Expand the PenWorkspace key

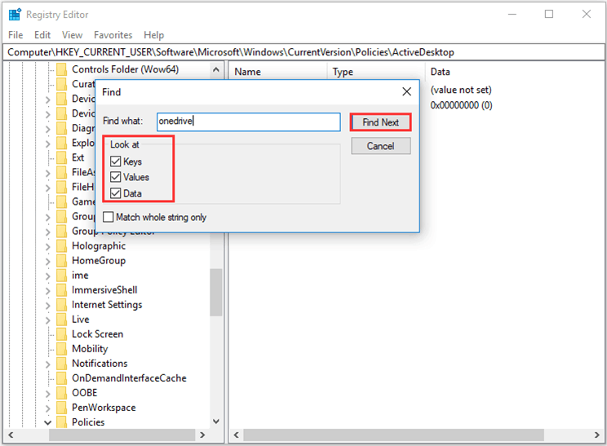47,408
